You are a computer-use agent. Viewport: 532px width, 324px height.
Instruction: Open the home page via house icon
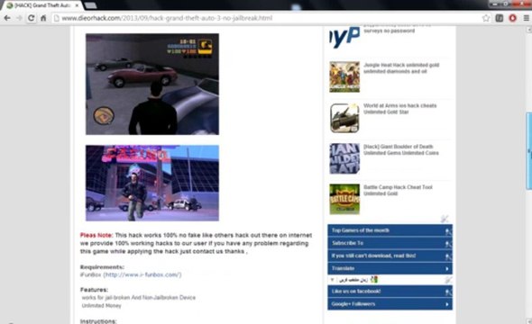click(x=43, y=18)
